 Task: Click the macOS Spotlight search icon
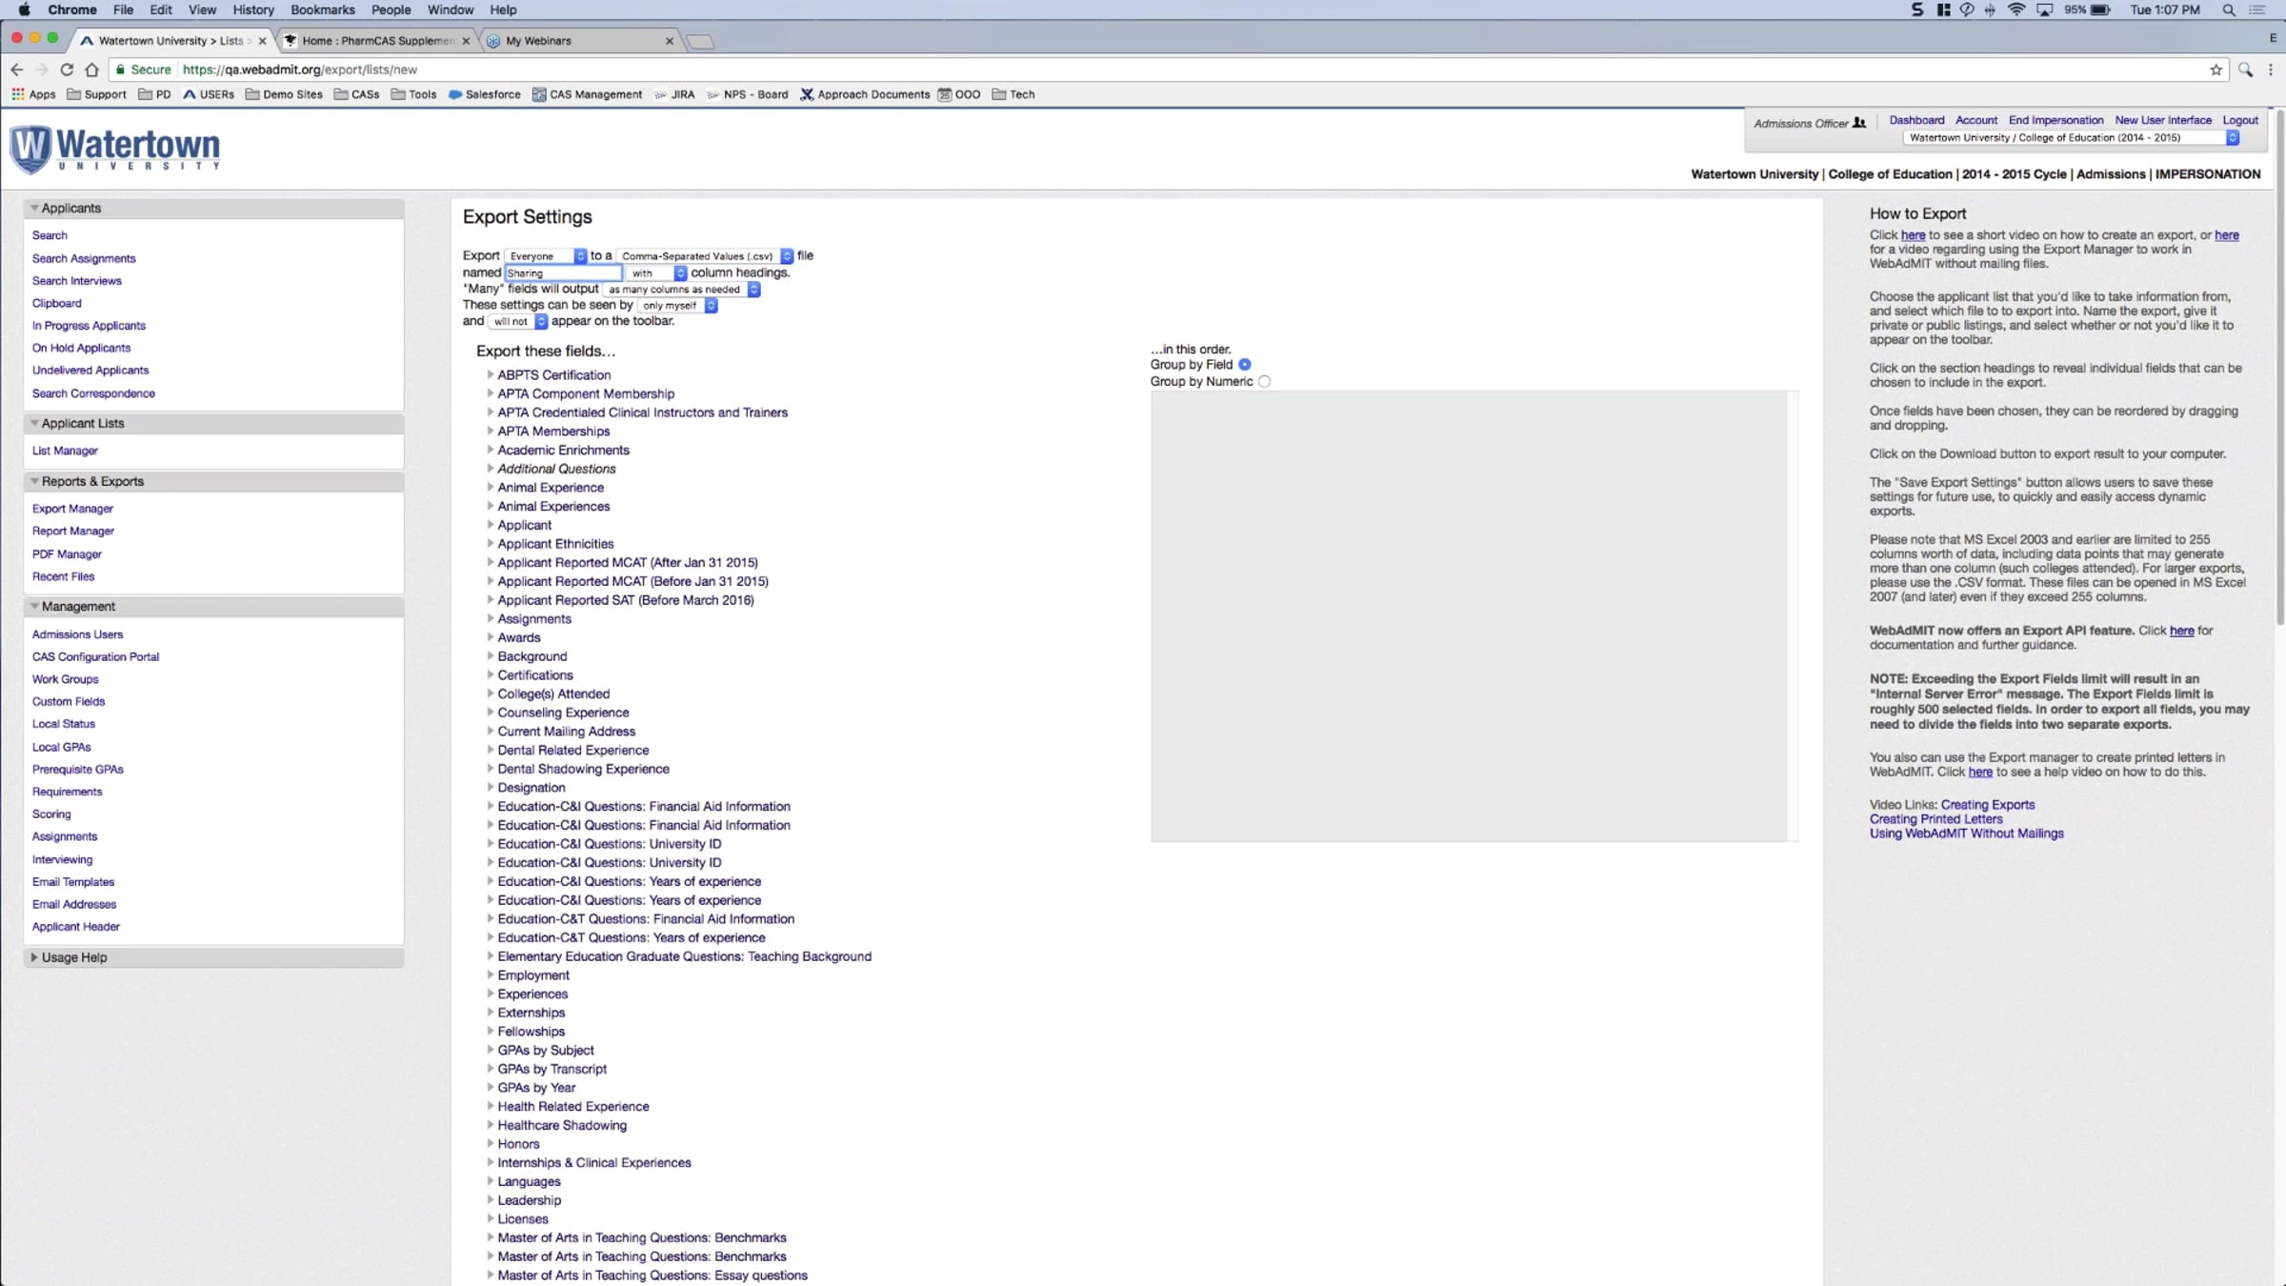[2229, 10]
